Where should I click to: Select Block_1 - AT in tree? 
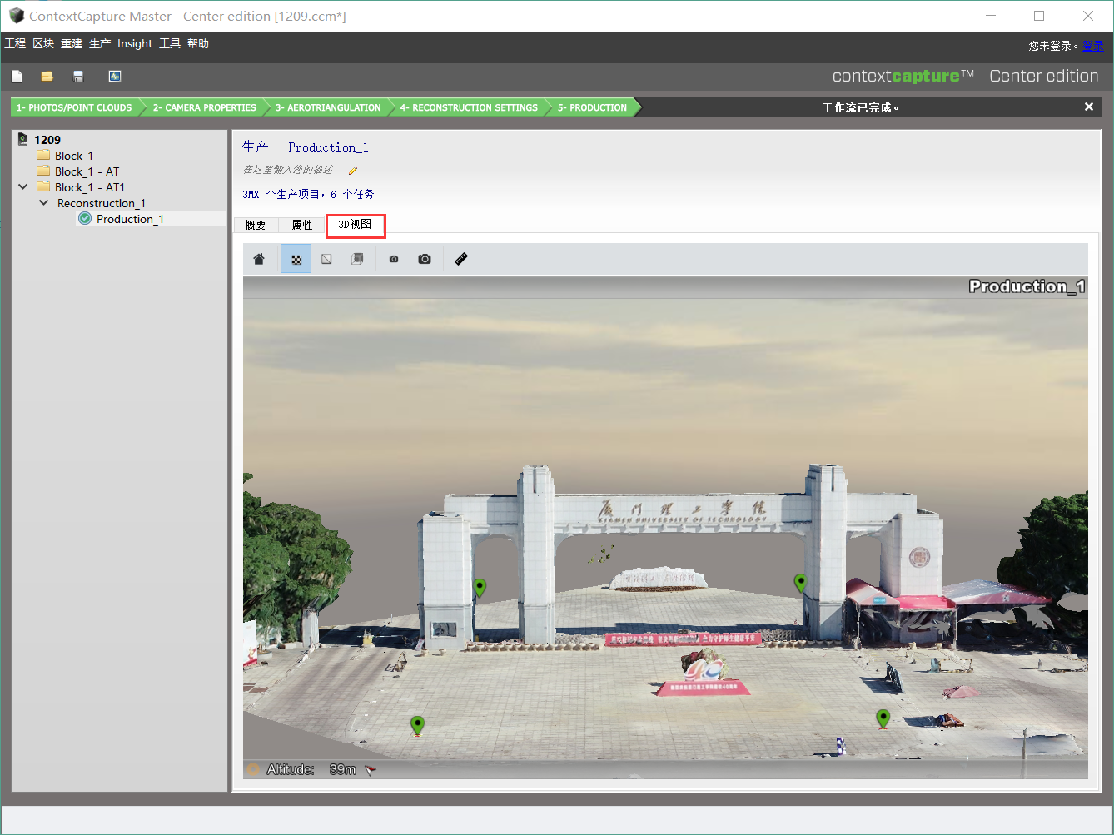(87, 171)
